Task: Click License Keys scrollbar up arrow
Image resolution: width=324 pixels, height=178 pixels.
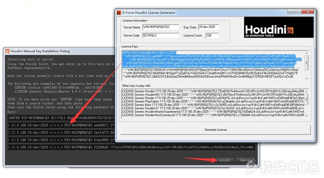Action: [x=307, y=53]
